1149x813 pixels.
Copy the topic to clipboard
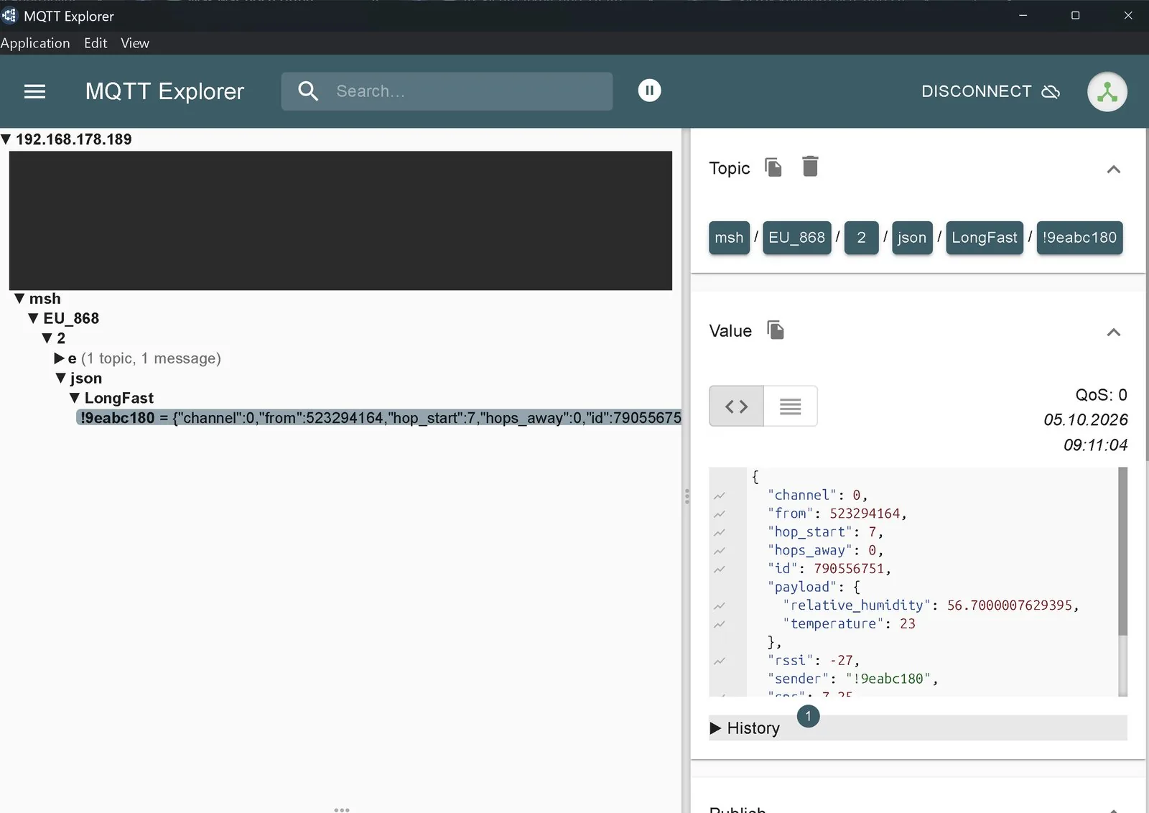[x=773, y=167]
